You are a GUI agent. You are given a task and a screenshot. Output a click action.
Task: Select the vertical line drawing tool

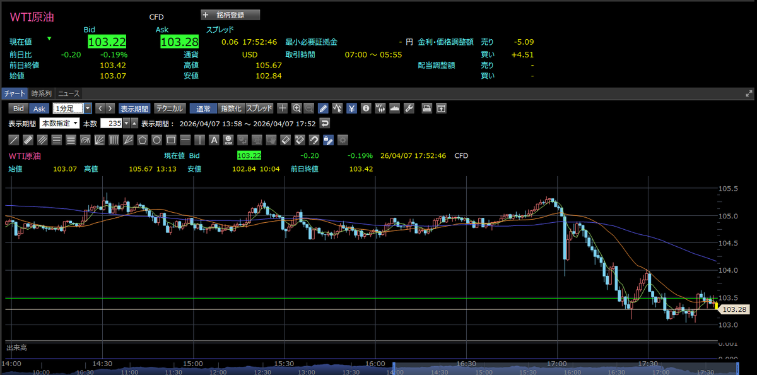pos(199,140)
